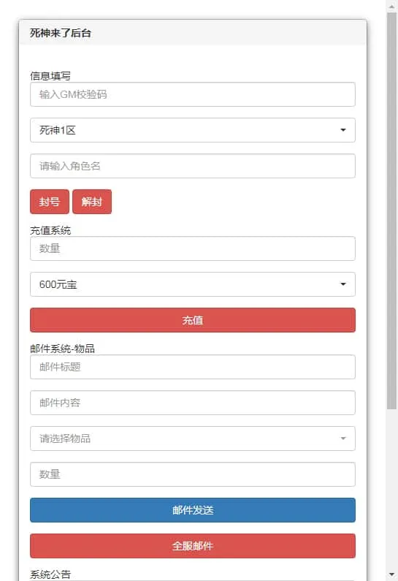Click the blue 邮件发送 send mail button
This screenshot has width=398, height=581.
(193, 510)
